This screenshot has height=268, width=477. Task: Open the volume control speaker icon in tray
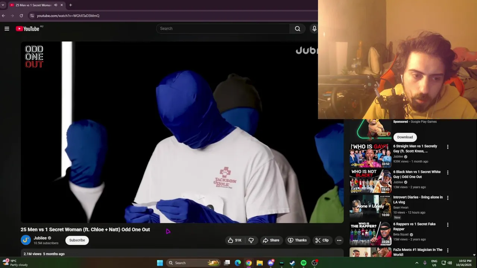pos(450,263)
